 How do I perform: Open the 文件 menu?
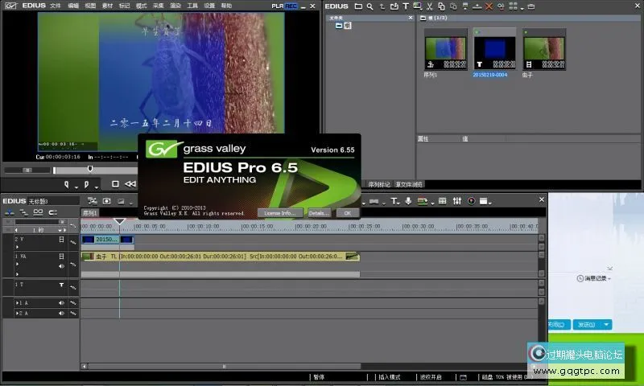56,6
